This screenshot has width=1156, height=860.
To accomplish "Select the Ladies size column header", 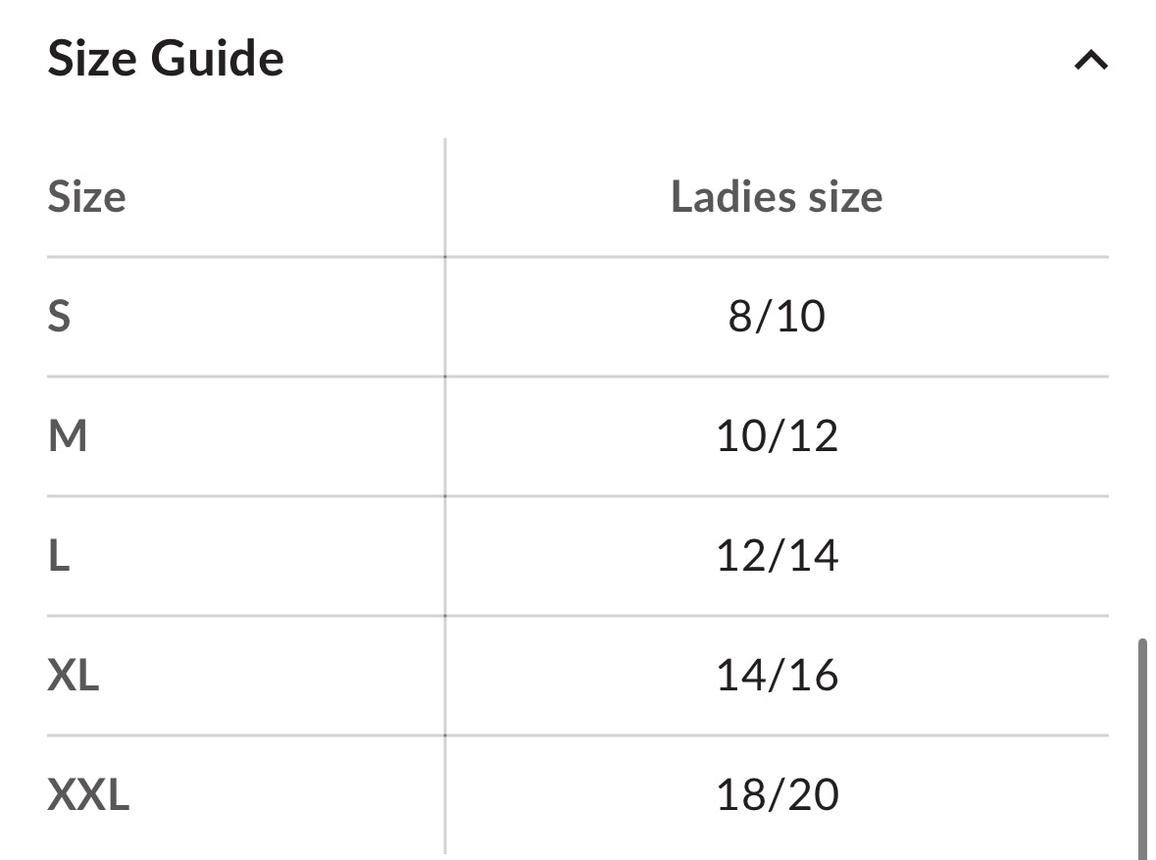I will 777,197.
